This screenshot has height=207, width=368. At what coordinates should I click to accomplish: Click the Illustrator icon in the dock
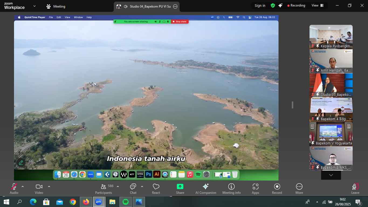point(157,174)
